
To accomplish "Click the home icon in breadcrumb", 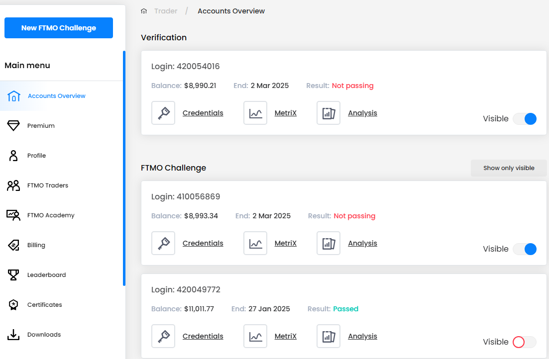I will tap(143, 11).
